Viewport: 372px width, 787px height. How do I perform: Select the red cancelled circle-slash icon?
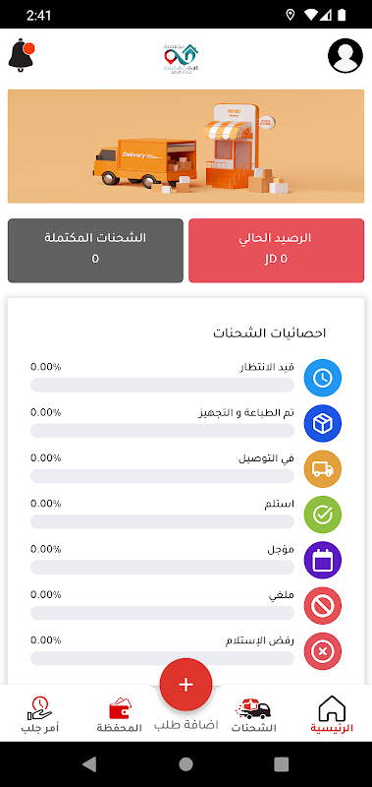tap(323, 606)
